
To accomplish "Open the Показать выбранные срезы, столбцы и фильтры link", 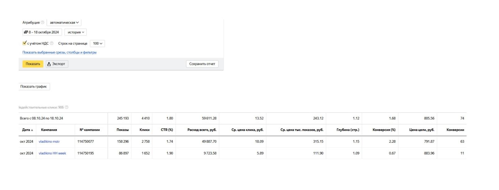I will pyautogui.click(x=59, y=52).
